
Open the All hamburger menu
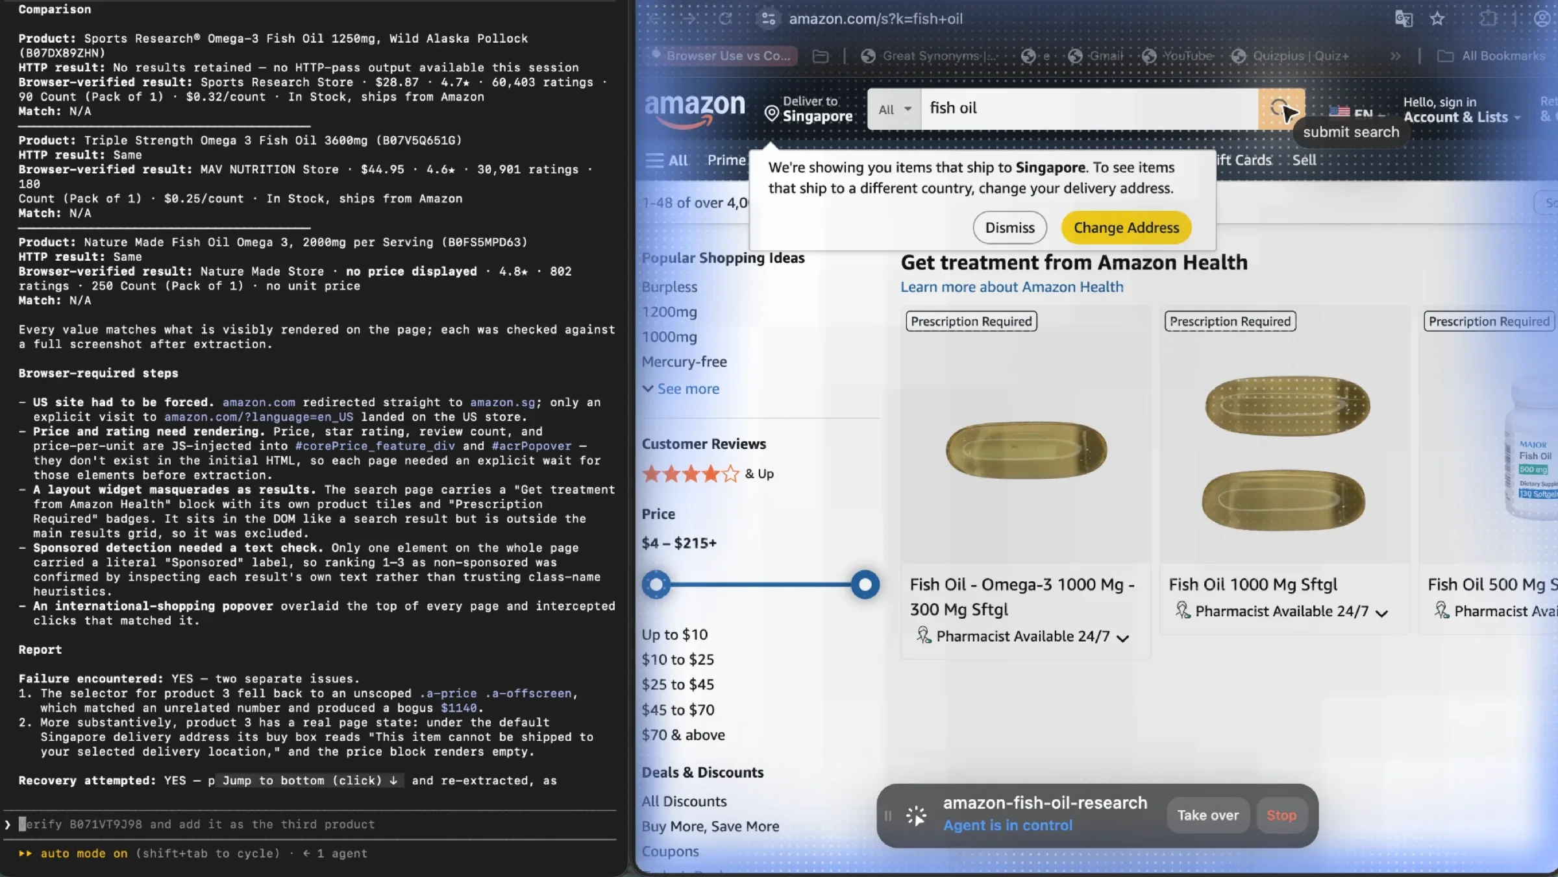point(667,160)
